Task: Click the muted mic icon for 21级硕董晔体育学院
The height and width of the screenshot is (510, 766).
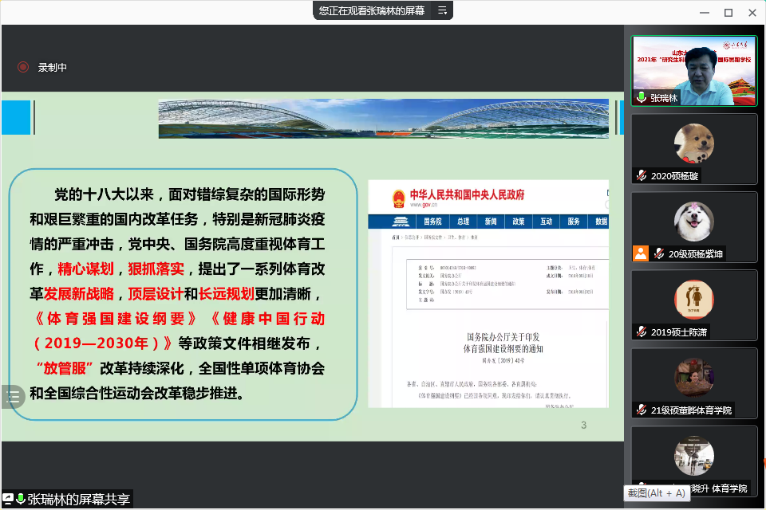Action: click(x=641, y=410)
